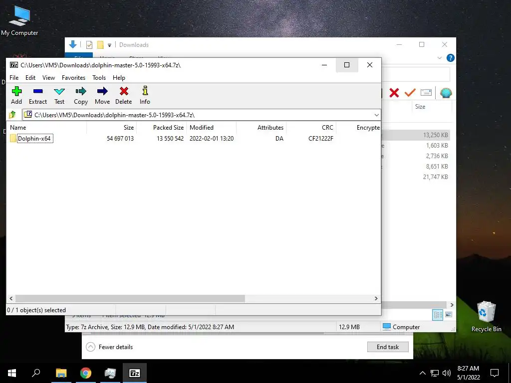Open the Help menu
Screen dimensions: 511x383
pos(119,77)
